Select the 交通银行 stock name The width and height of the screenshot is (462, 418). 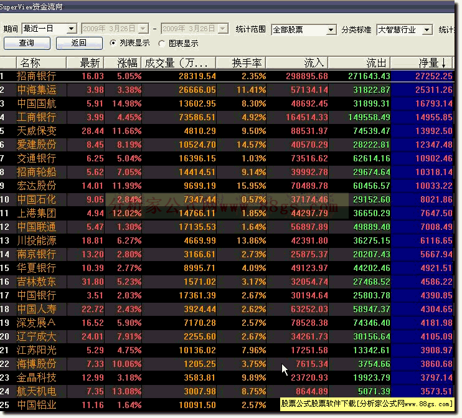coord(37,158)
